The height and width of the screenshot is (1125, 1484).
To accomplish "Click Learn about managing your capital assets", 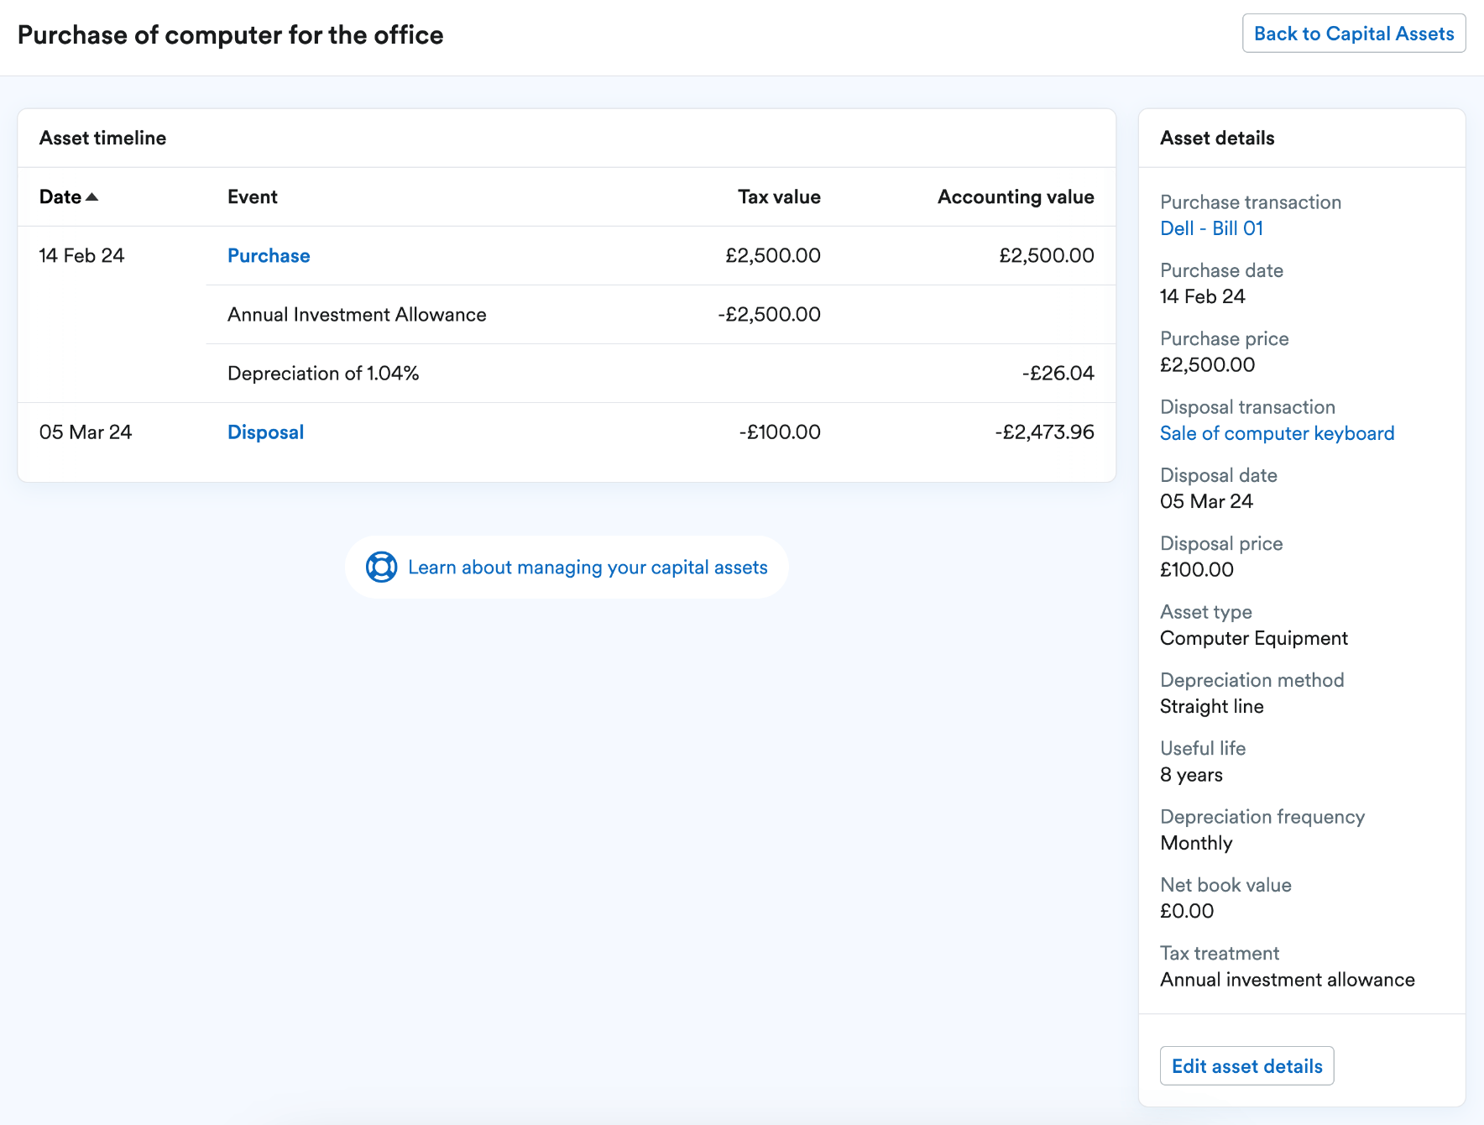I will [588, 567].
